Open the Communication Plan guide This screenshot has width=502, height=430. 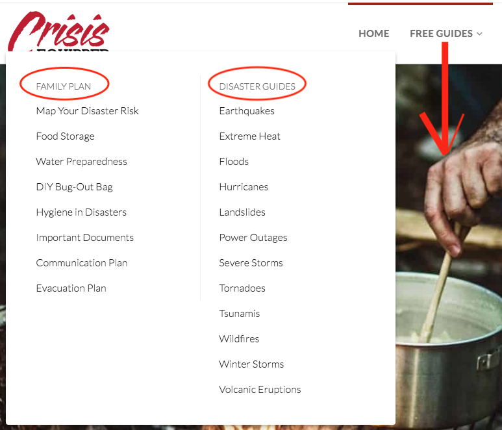pos(82,263)
